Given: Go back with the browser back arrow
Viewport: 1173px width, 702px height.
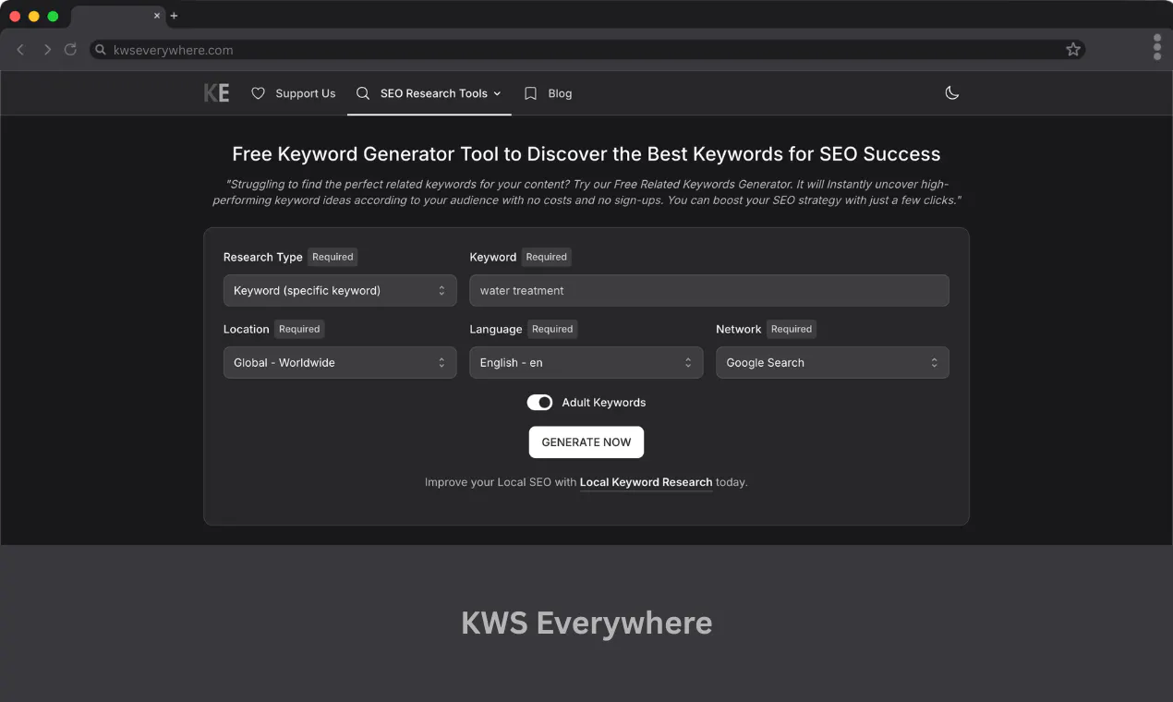Looking at the screenshot, I should coord(21,50).
